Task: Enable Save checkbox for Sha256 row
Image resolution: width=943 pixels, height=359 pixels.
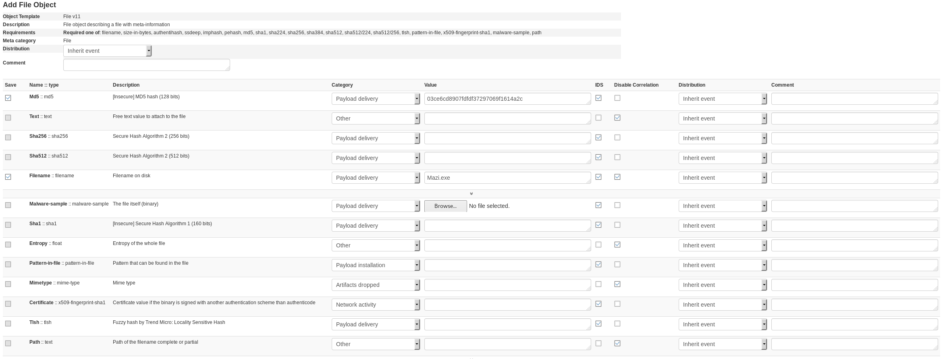Action: click(8, 137)
